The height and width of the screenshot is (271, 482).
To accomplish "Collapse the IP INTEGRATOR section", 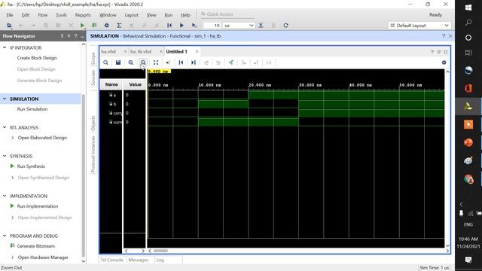I will [x=5, y=47].
